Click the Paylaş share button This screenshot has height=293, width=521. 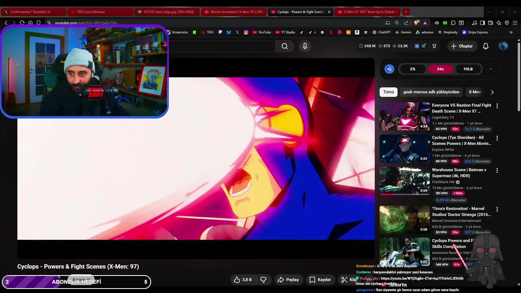[288, 280]
